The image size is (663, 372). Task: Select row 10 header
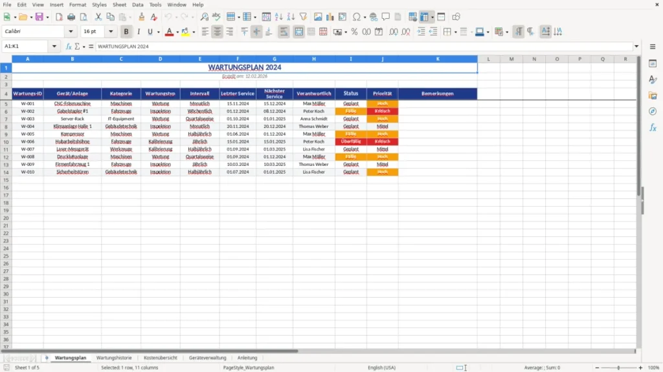pyautogui.click(x=6, y=141)
